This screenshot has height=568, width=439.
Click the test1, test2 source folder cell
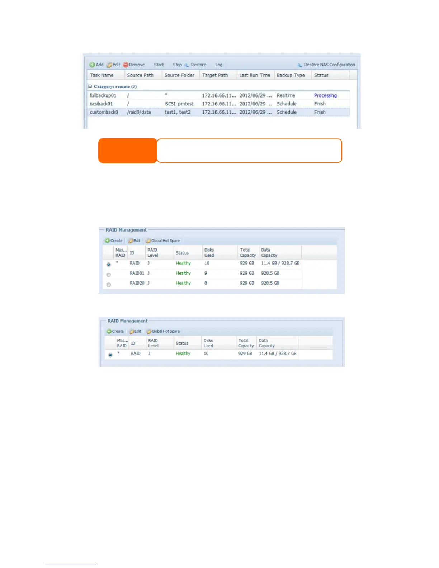tap(178, 112)
